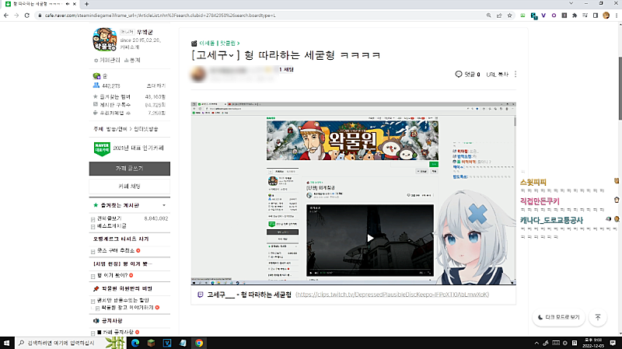Share this page using the share icon
Screen dimensions: 622x349
pos(499,16)
